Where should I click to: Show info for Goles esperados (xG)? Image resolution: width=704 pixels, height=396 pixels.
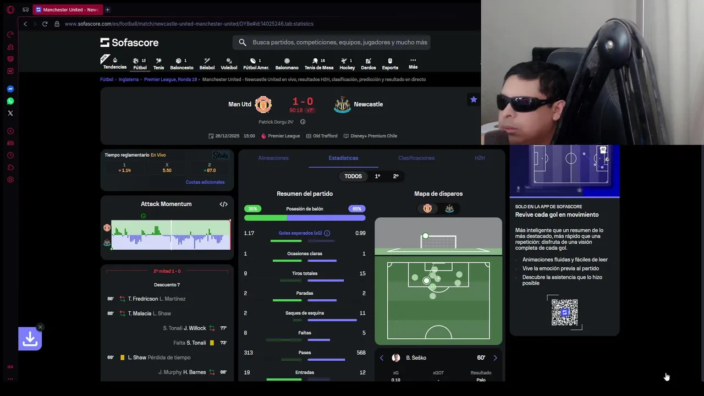pos(327,233)
